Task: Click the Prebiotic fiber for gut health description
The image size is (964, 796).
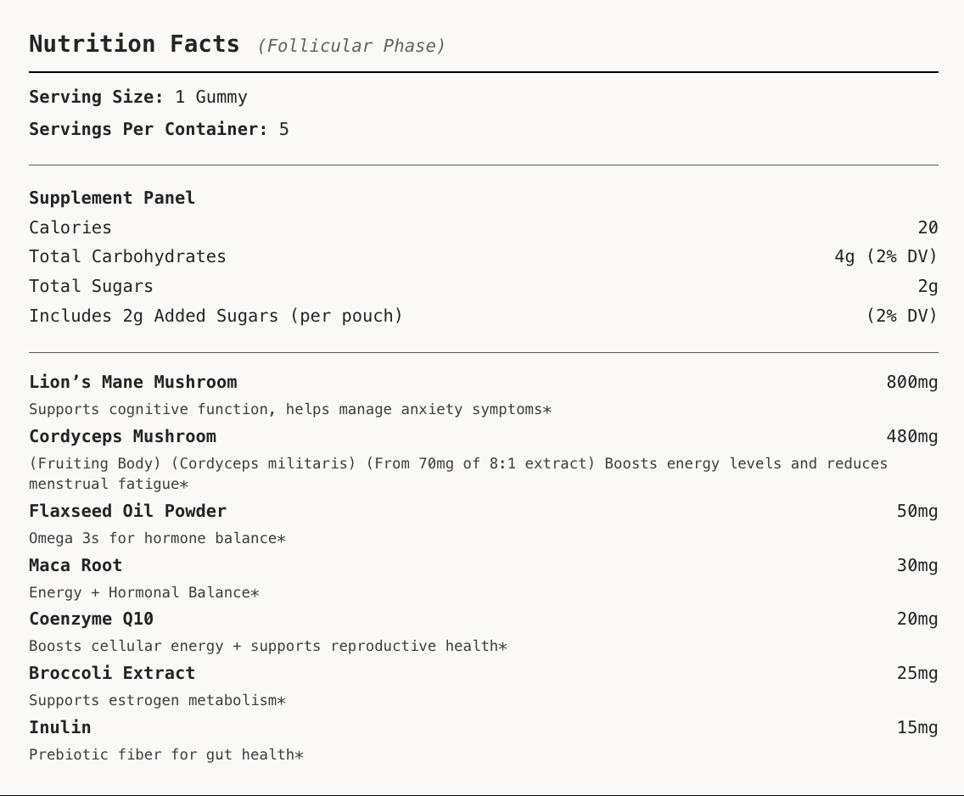Action: pyautogui.click(x=165, y=754)
